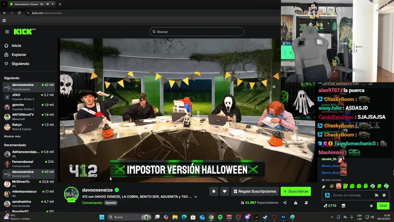Screen dimensions: 394x222
Task: Open milenkanolasco channel in Recomendado
Action: pos(29,194)
